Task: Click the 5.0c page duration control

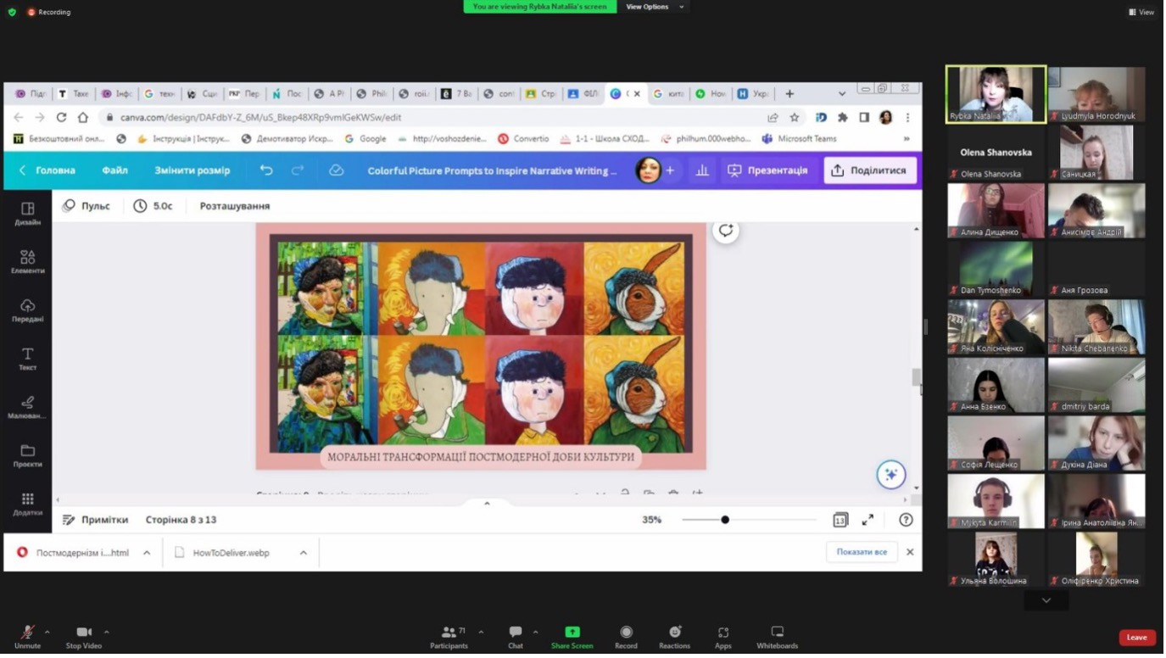Action: (153, 206)
